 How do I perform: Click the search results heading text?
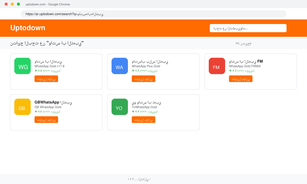point(47,43)
